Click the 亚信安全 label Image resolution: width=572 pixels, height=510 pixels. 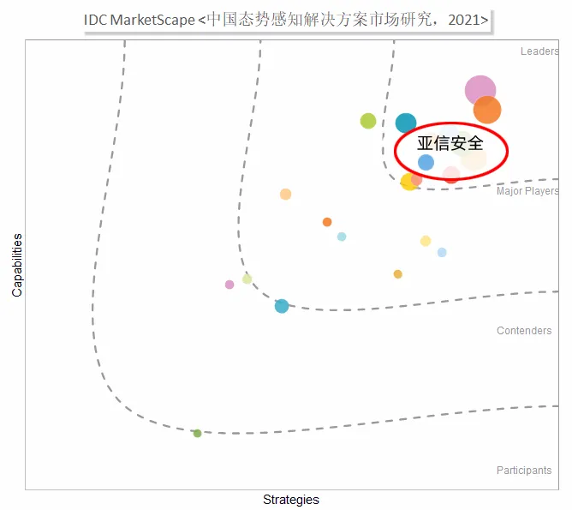point(450,142)
